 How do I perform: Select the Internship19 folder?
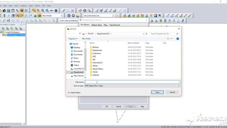pos(97,63)
